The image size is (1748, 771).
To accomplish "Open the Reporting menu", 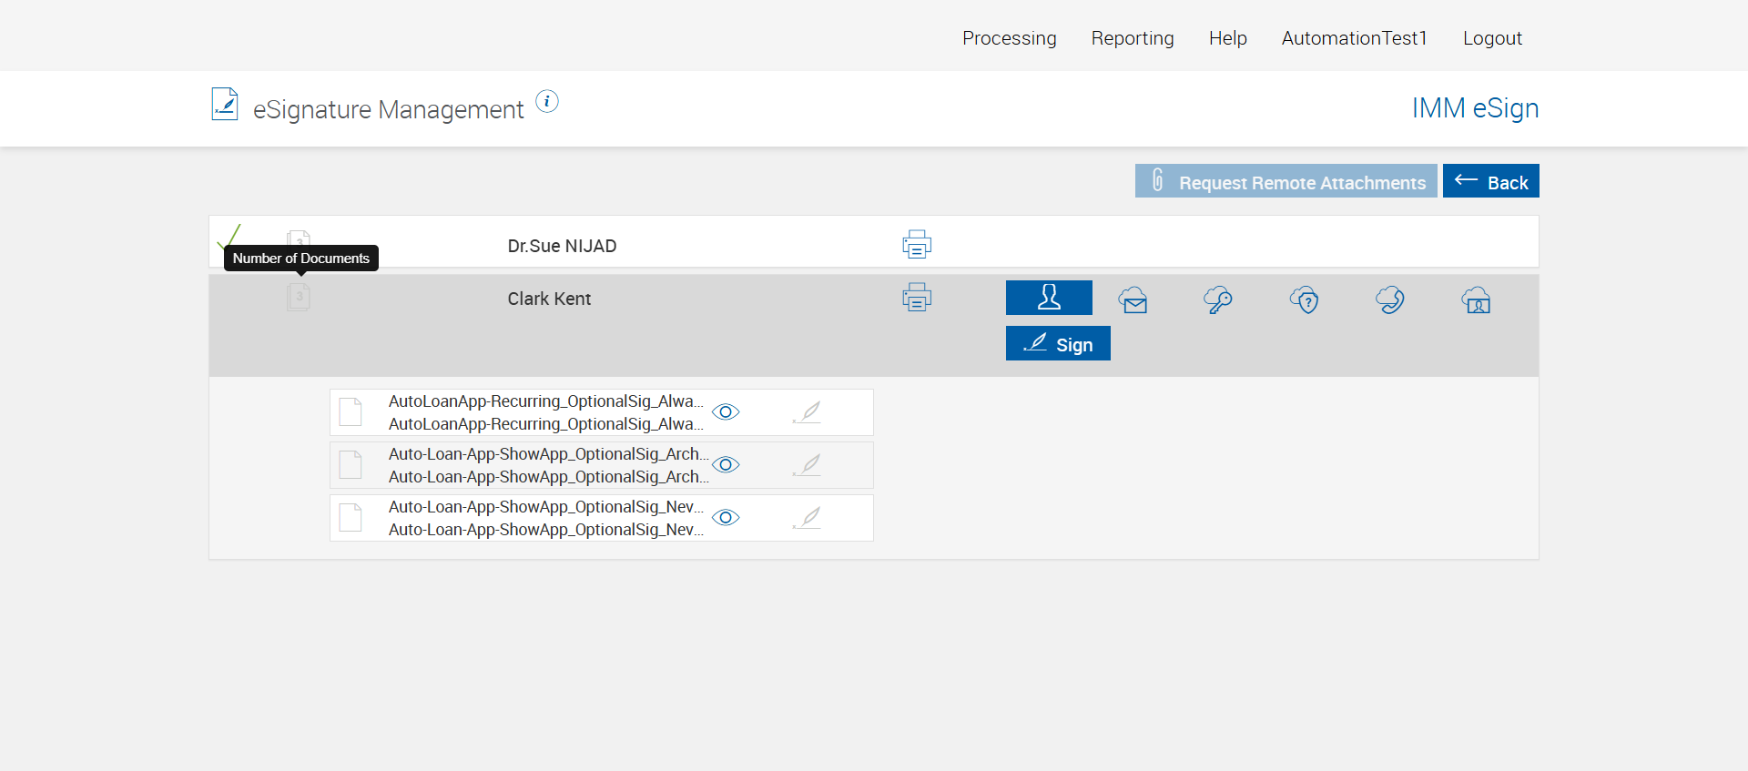I will [x=1133, y=38].
